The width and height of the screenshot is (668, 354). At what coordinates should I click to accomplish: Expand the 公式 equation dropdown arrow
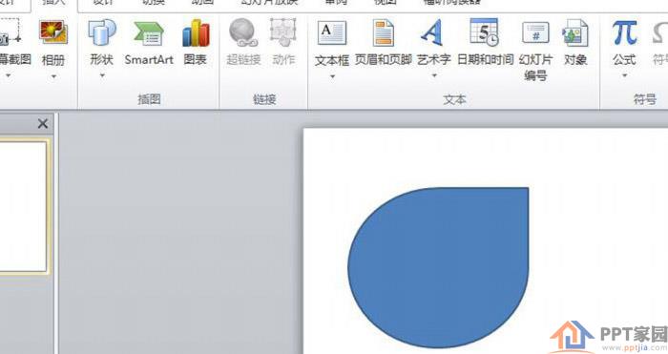(624, 75)
